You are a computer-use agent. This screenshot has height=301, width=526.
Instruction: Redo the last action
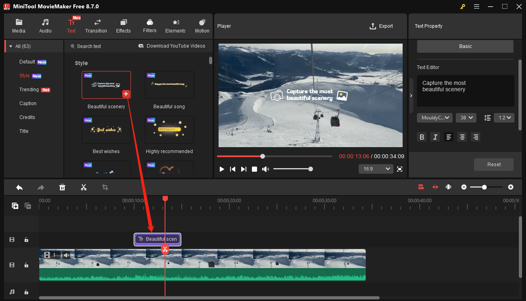tap(40, 187)
